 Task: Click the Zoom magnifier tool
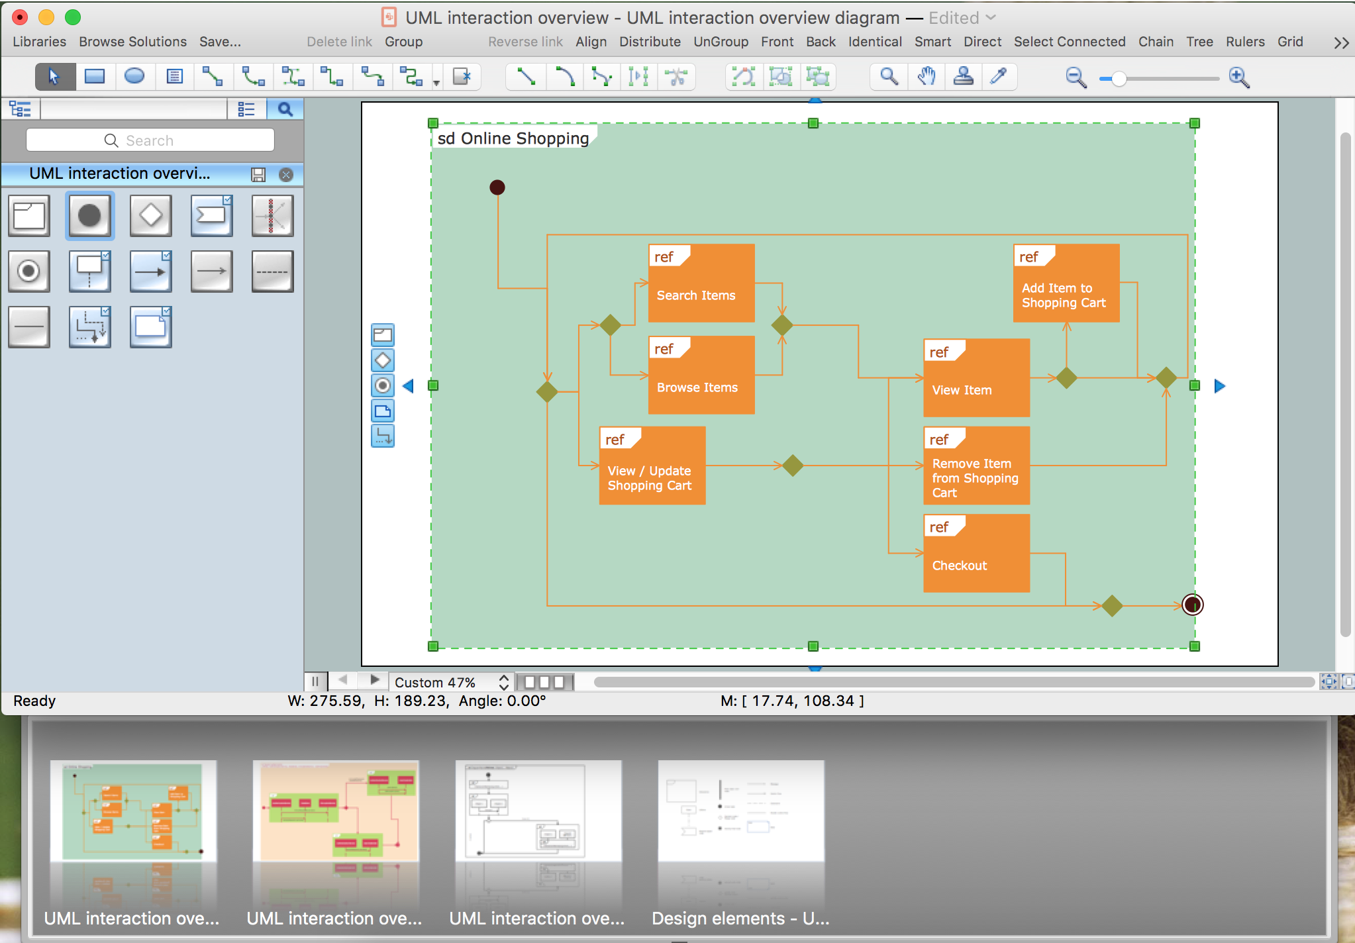tap(889, 77)
